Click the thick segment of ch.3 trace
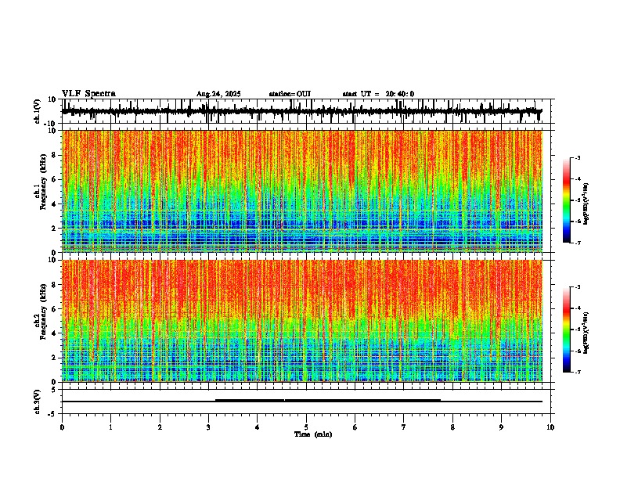 point(328,401)
